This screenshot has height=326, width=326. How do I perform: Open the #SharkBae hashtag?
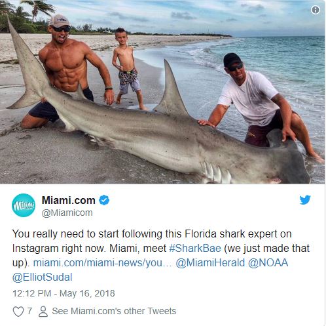click(x=195, y=249)
